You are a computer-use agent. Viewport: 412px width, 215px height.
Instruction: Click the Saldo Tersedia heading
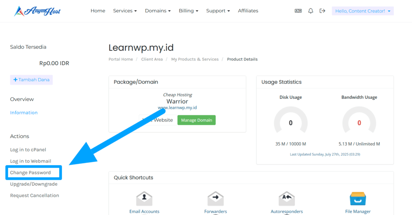(28, 47)
